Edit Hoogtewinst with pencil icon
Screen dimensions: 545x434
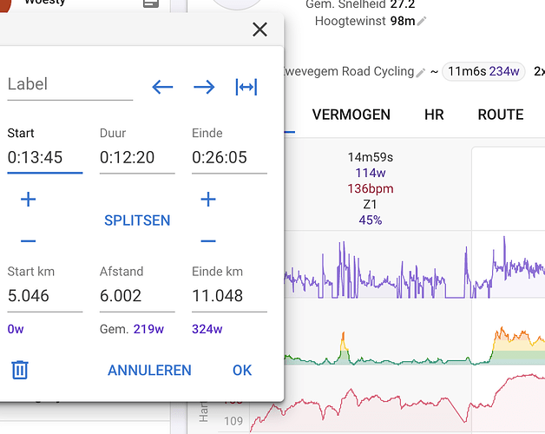(x=422, y=22)
